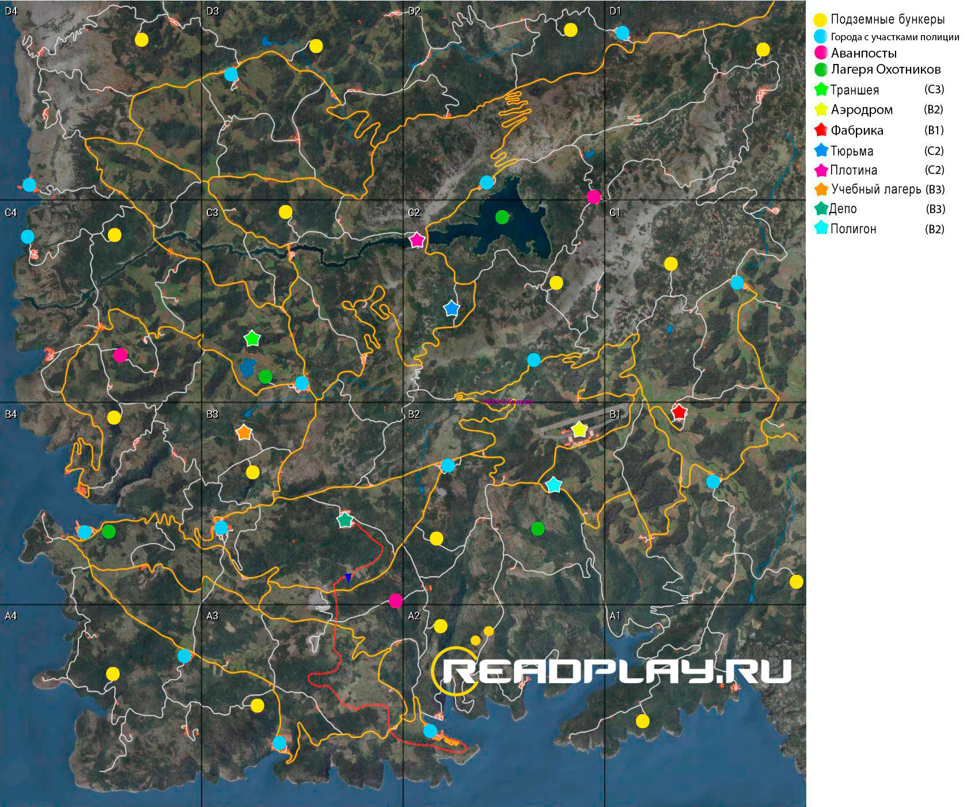Click the red Фабрика star on the map
Screen dimensions: 967x807
[679, 412]
